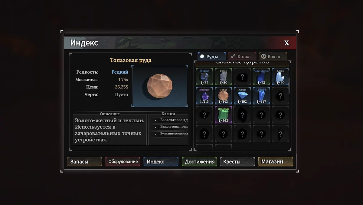Open the Достижения section

(x=199, y=161)
